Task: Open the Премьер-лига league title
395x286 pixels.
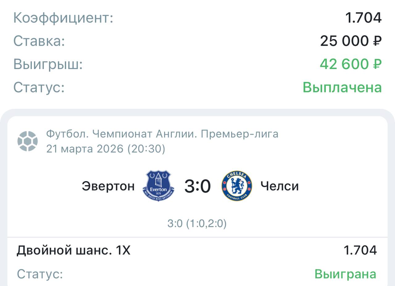Action: click(162, 134)
